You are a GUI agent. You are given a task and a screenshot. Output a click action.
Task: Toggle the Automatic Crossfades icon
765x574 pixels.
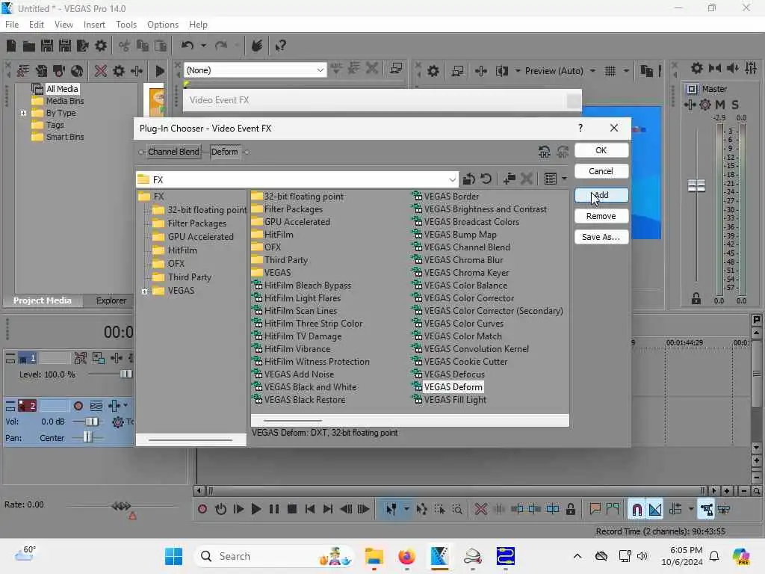pyautogui.click(x=654, y=510)
